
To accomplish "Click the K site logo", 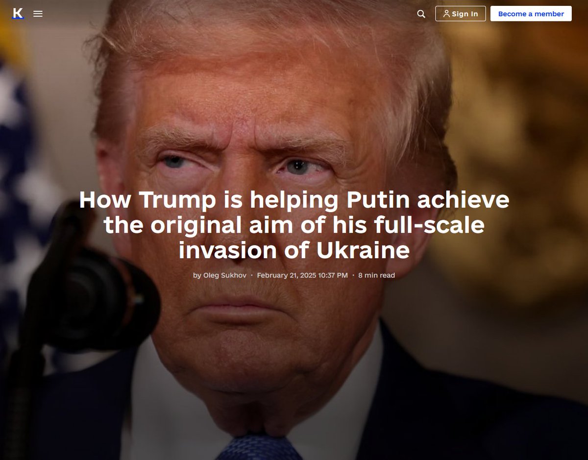I will [18, 13].
